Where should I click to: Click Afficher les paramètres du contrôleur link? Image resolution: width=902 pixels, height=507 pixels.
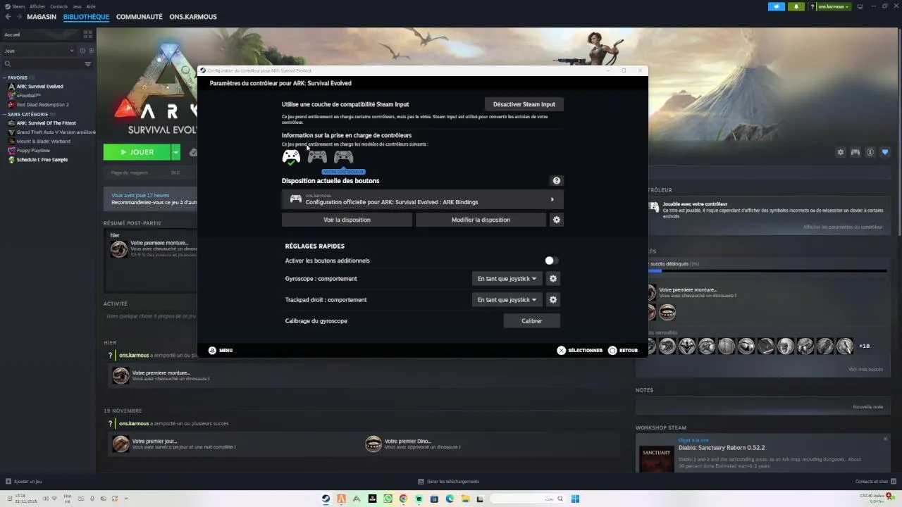click(x=843, y=227)
